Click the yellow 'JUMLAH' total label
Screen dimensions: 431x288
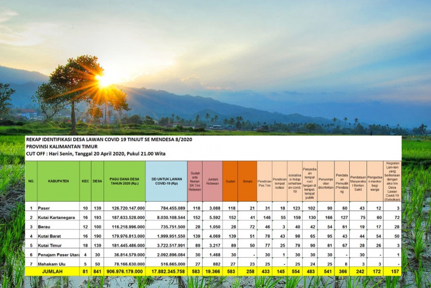click(52, 271)
